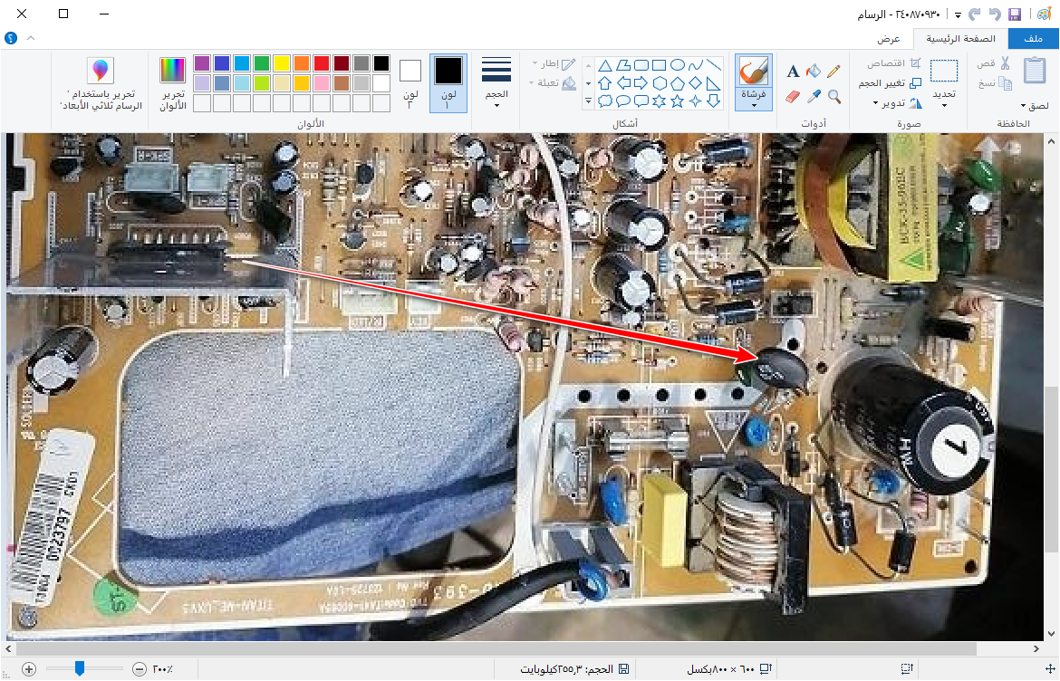
Task: Pick the curve shape
Action: pyautogui.click(x=695, y=65)
